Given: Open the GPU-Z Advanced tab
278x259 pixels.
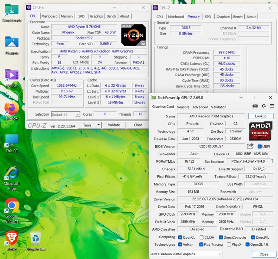Looking at the screenshot, I should tap(200, 107).
